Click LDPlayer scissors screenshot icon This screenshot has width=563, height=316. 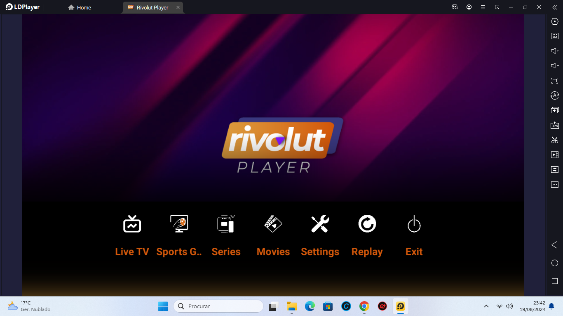point(555,140)
